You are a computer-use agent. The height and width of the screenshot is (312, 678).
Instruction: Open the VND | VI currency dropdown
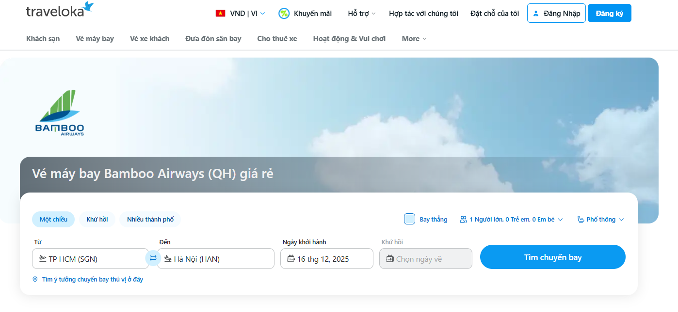pyautogui.click(x=247, y=14)
